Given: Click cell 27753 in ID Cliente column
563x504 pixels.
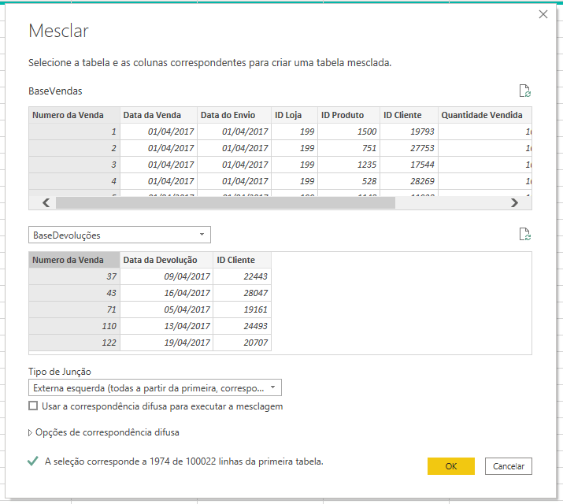Looking at the screenshot, I should tap(409, 148).
